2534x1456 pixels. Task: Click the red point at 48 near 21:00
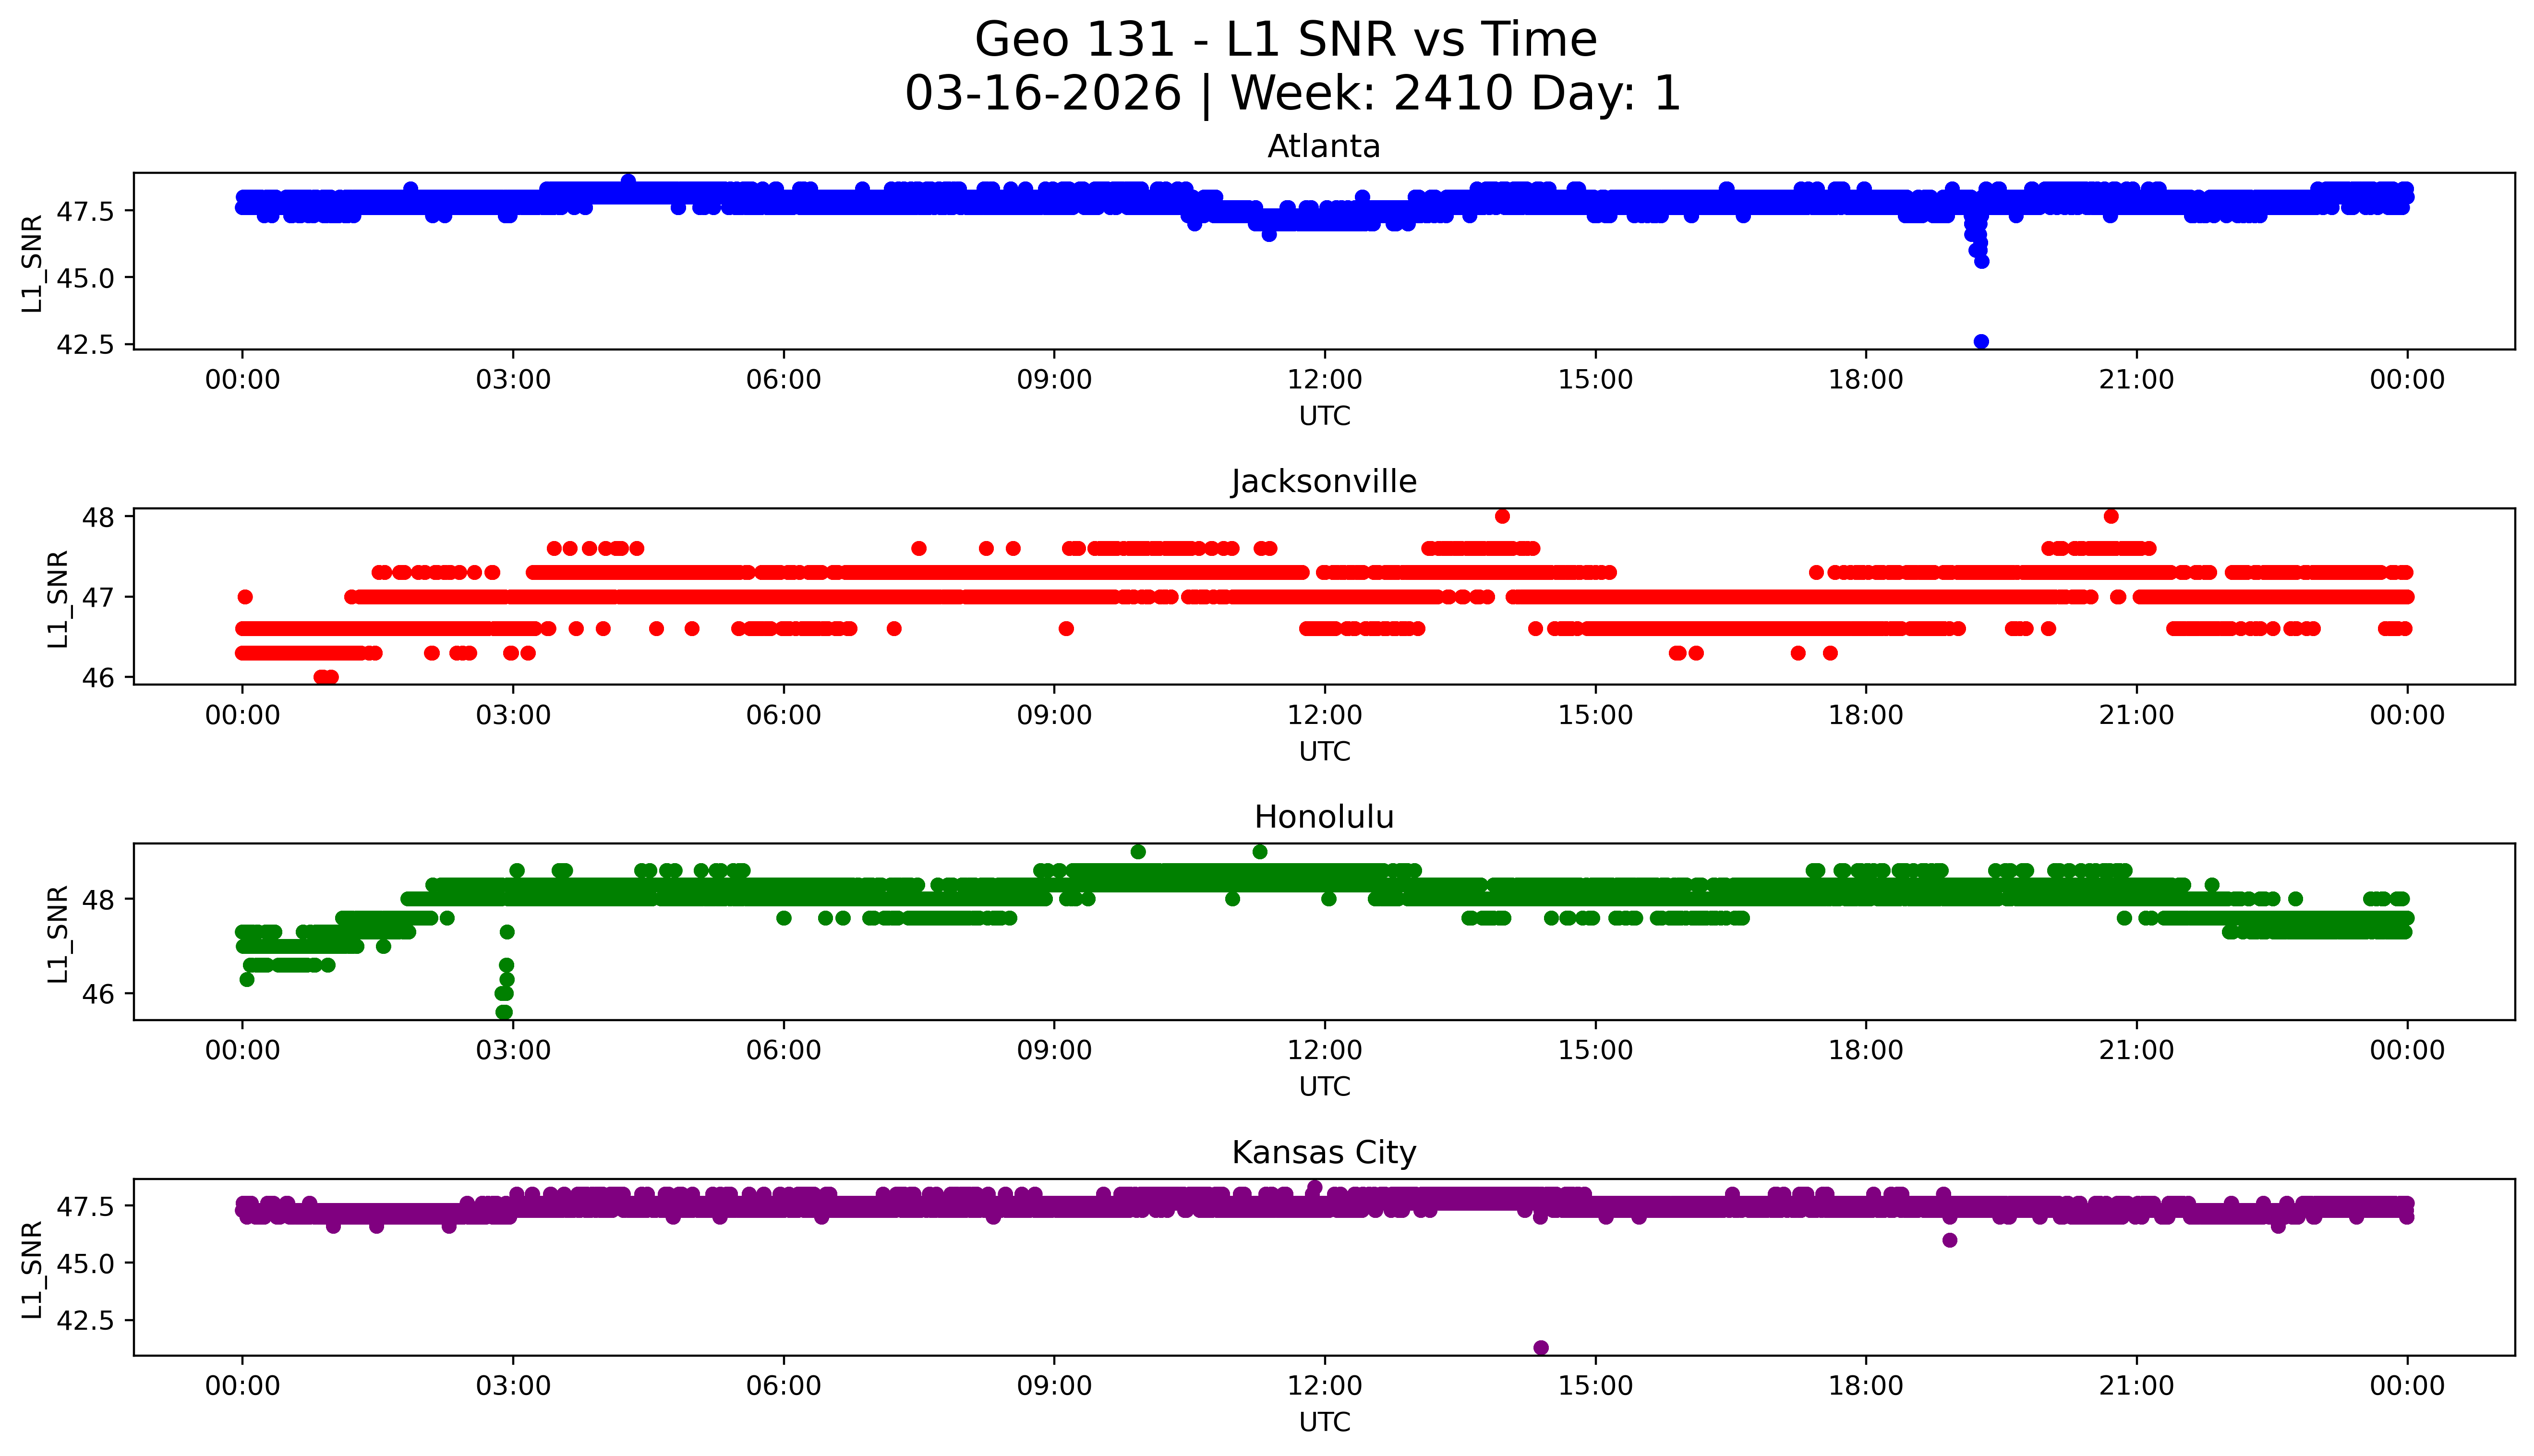(x=2111, y=516)
